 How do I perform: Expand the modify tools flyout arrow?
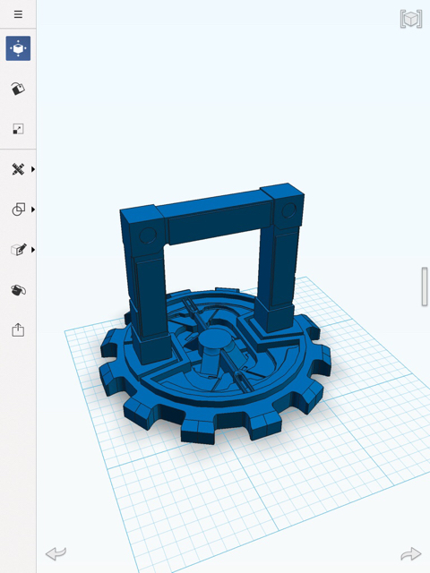point(33,250)
